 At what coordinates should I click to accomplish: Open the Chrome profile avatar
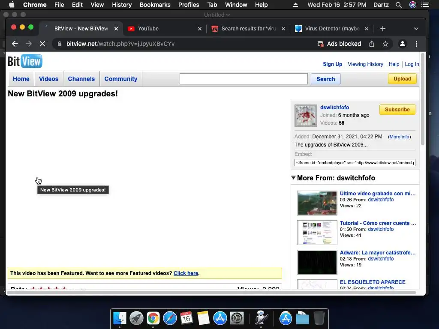402,44
